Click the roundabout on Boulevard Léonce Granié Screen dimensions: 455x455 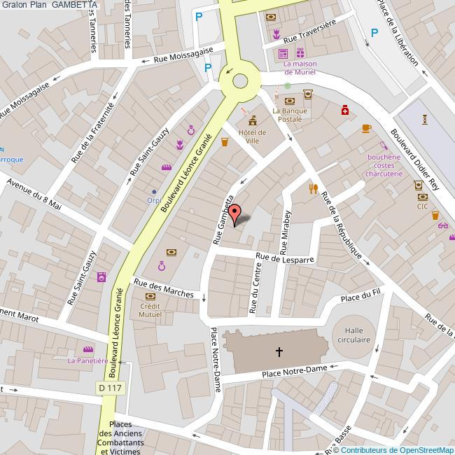(239, 79)
